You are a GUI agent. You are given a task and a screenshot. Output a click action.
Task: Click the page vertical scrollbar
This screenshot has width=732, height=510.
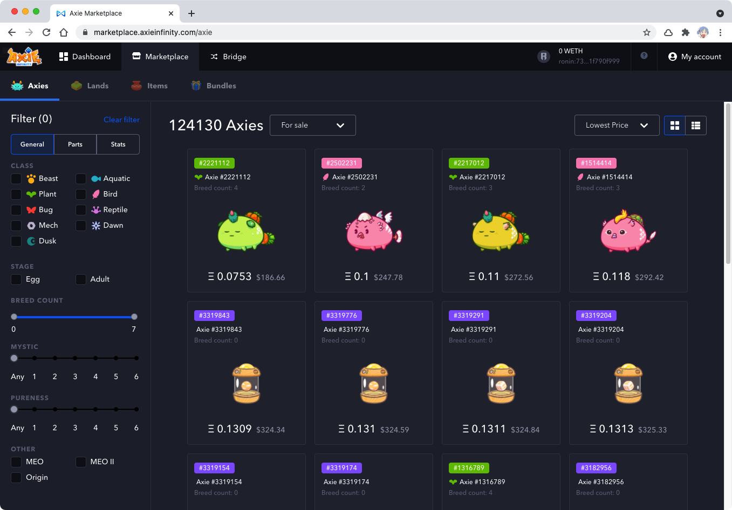728,183
